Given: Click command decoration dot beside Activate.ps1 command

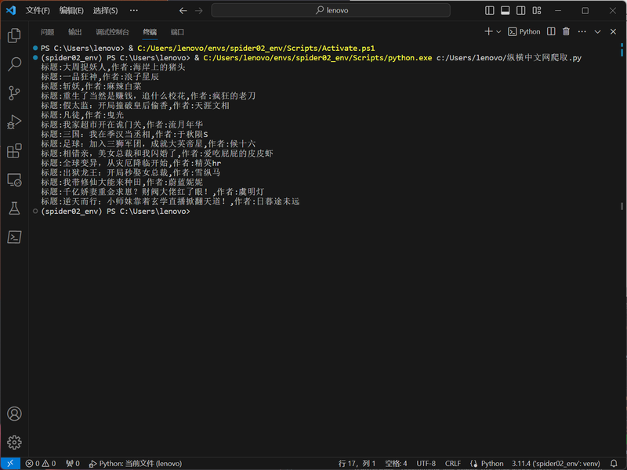Looking at the screenshot, I should coord(35,48).
